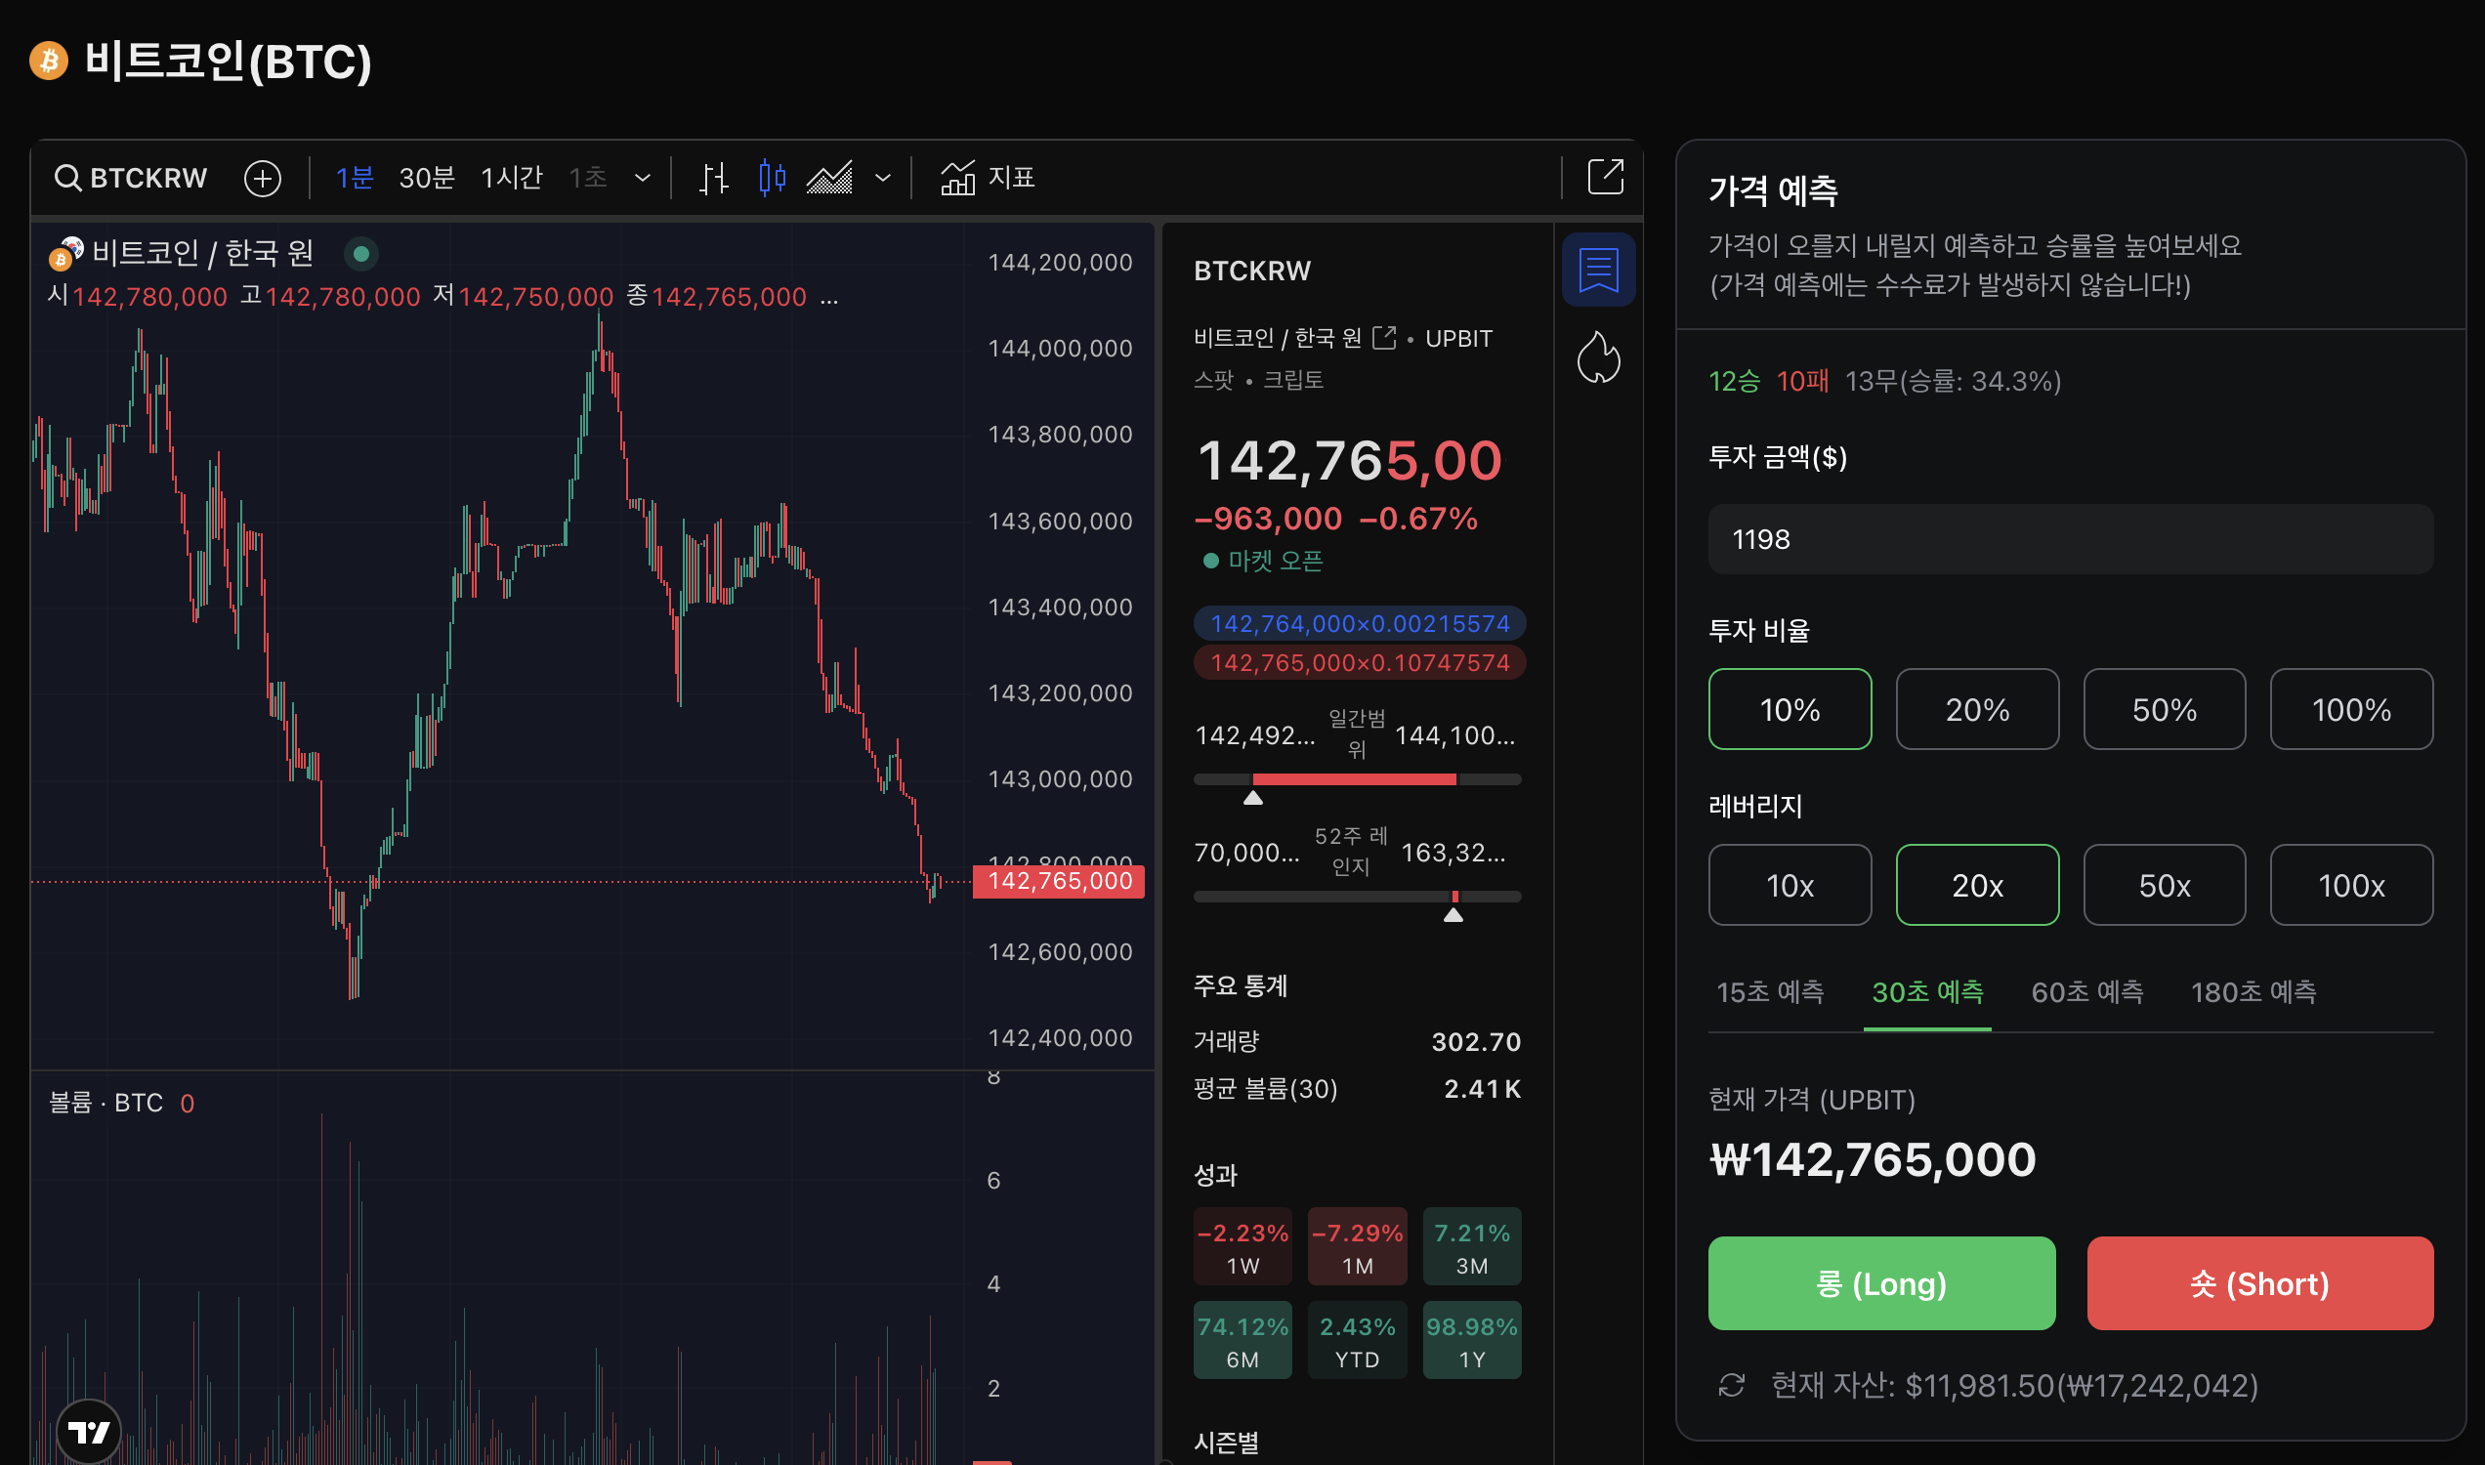Viewport: 2485px width, 1465px height.
Task: Select the 50% investment ratio option
Action: click(x=2164, y=710)
